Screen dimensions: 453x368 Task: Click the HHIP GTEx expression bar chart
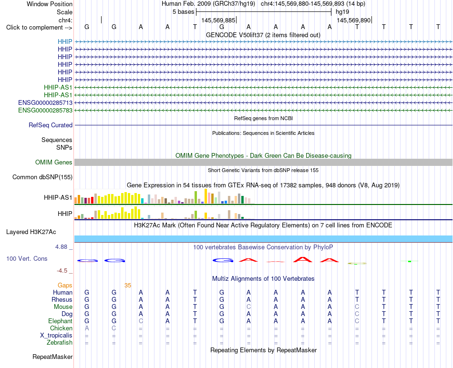click(164, 213)
